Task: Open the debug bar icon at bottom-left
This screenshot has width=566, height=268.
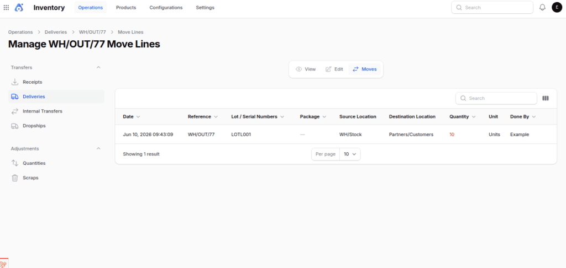Action: coord(4,264)
